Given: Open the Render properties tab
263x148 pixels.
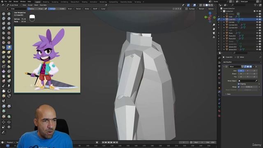Looking at the screenshot, I should click(219, 62).
